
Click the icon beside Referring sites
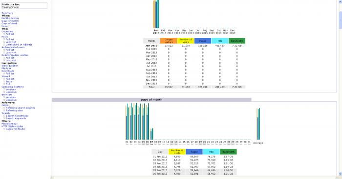4,110
